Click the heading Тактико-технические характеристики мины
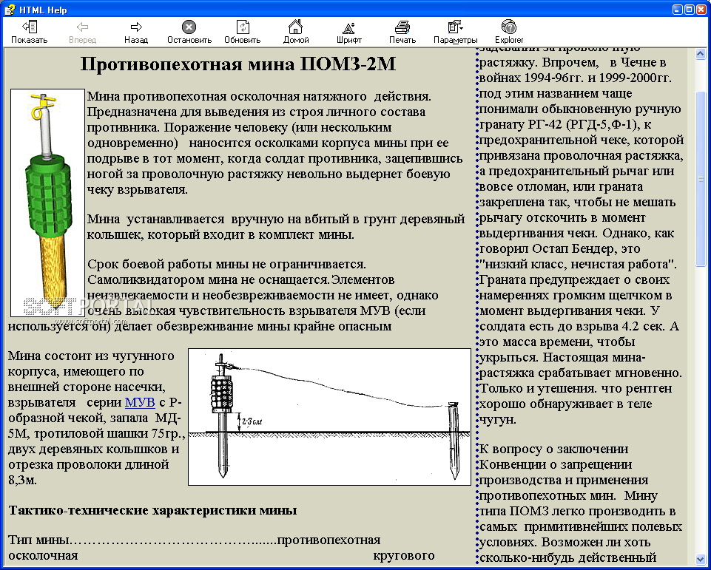The image size is (711, 570). coord(153,510)
